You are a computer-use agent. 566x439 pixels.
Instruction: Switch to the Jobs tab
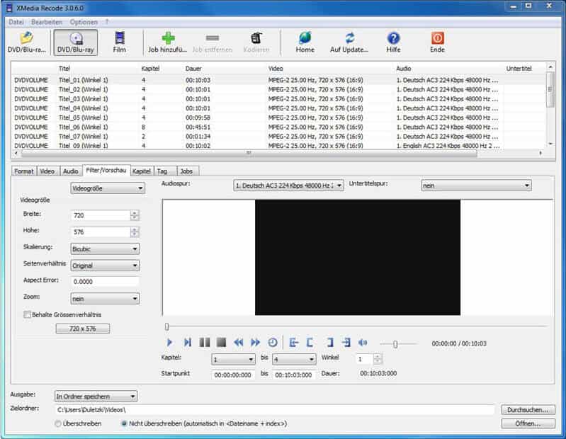(x=186, y=171)
